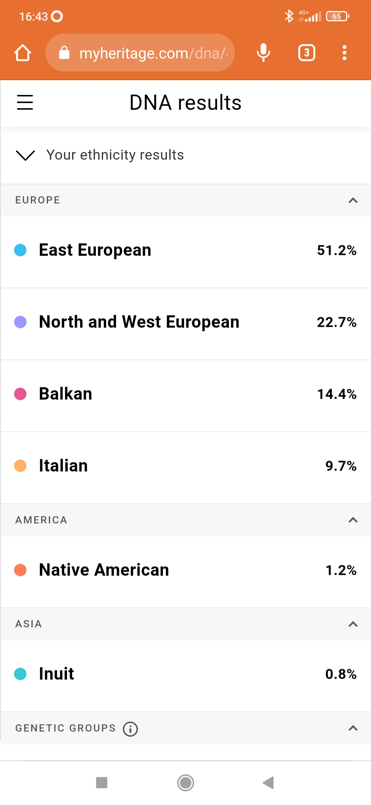Open the browser three-dot menu
This screenshot has height=805, width=371.
344,53
